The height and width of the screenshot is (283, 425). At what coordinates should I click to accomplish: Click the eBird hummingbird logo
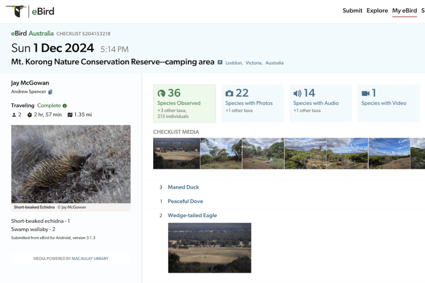pos(17,11)
